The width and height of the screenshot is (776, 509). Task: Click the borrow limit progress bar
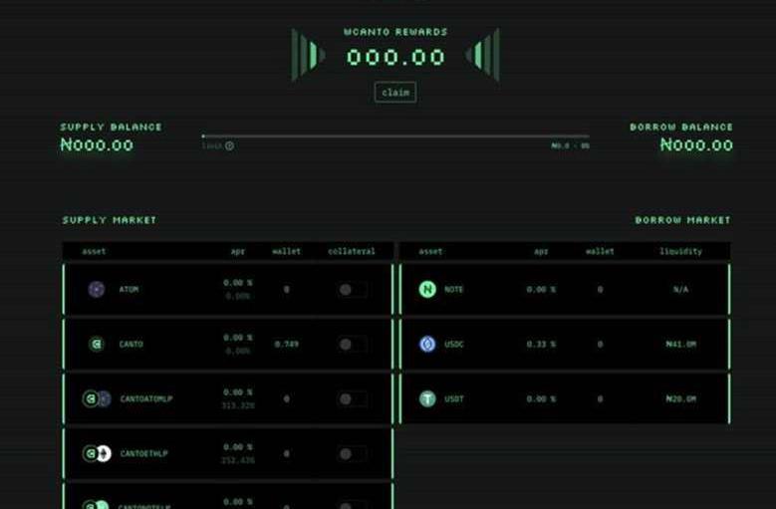pos(394,136)
